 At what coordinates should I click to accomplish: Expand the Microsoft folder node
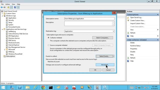tap(4, 49)
